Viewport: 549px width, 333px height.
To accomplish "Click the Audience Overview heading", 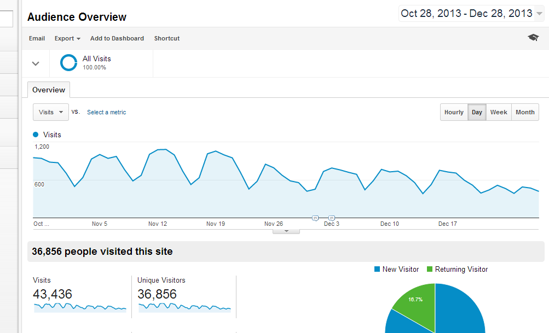I will tap(77, 17).
